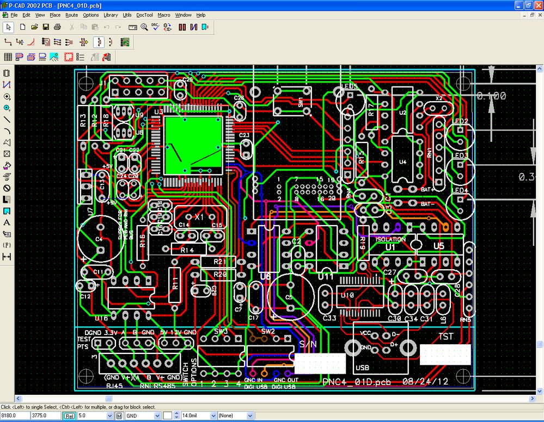Launch the autorouter via the green board icon
Image resolution: width=544 pixels, height=422 pixels.
pos(125,42)
